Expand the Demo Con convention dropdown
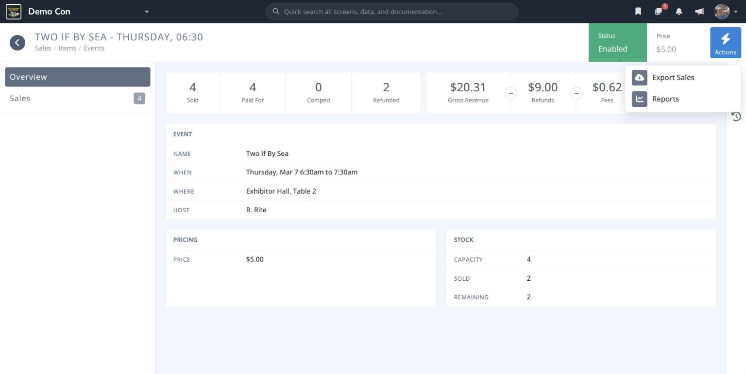The width and height of the screenshot is (746, 374). tap(147, 12)
